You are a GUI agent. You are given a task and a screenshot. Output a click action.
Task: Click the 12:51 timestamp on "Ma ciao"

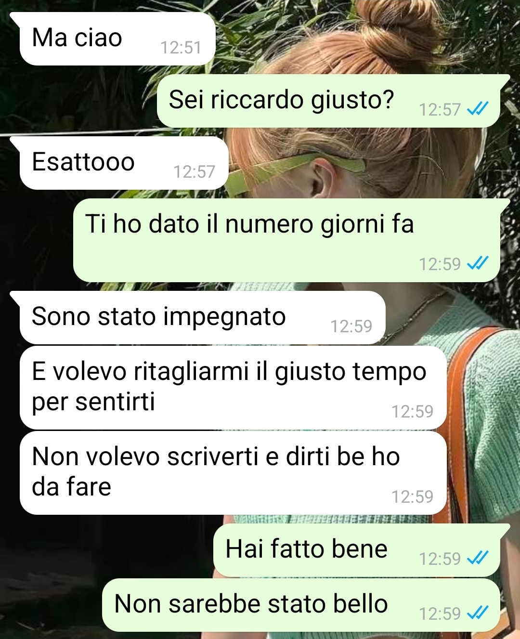click(x=181, y=48)
